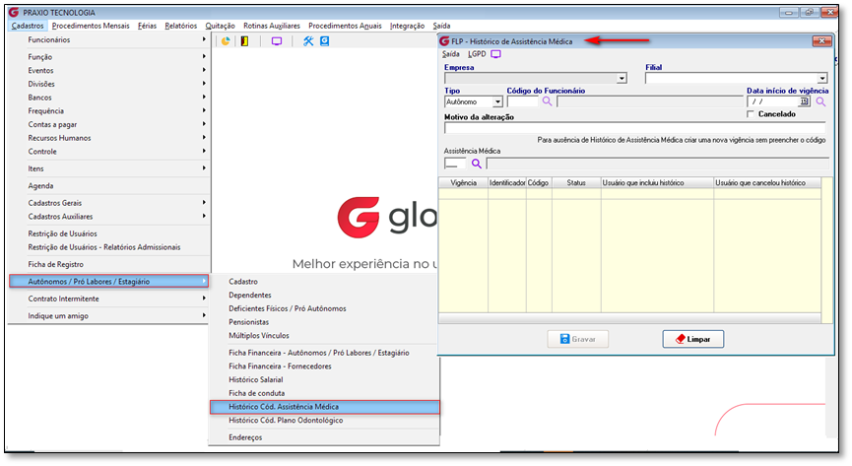
Task: Open the Relatórios menu
Action: click(x=181, y=26)
